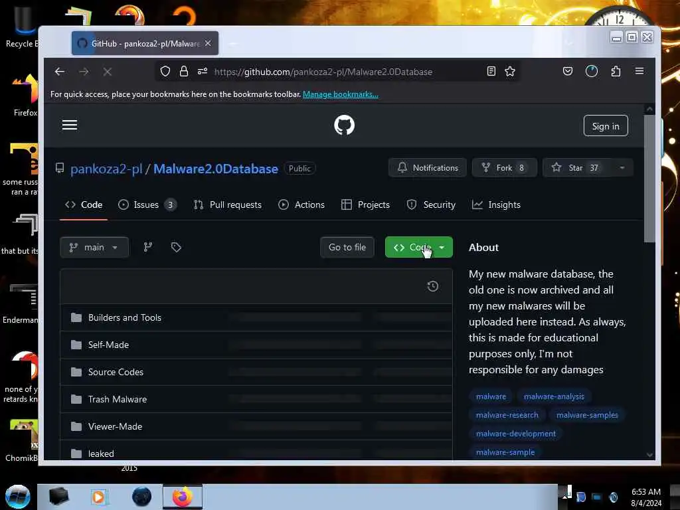Expand the green Code dropdown arrow

[442, 247]
